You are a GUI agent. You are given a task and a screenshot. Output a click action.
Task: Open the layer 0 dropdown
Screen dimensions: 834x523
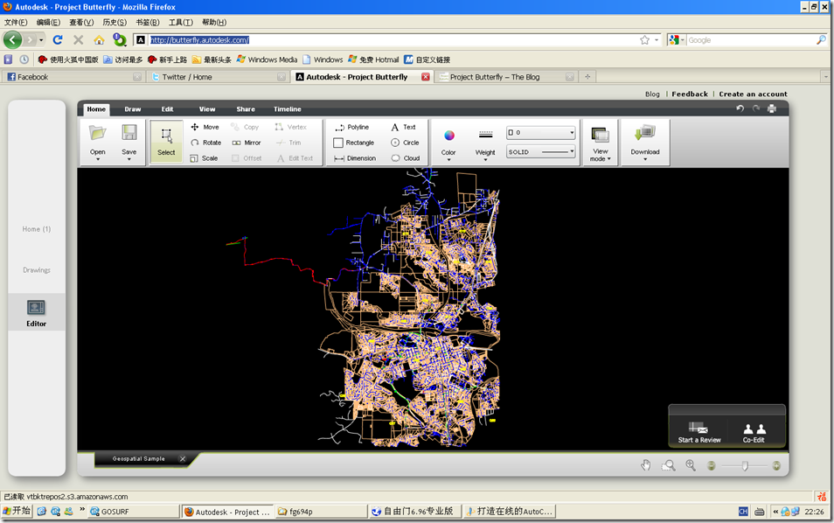[x=540, y=132]
